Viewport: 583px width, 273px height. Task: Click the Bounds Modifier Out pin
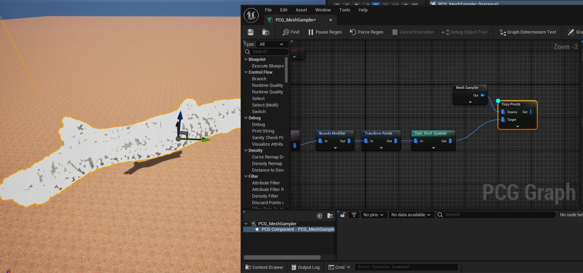pos(349,141)
